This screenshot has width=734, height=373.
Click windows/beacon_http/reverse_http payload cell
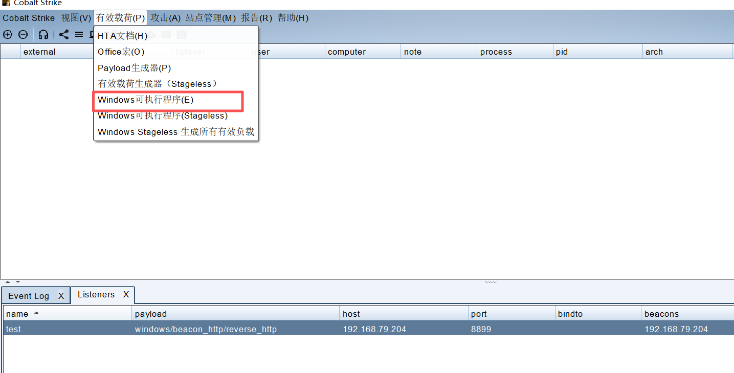coord(236,329)
